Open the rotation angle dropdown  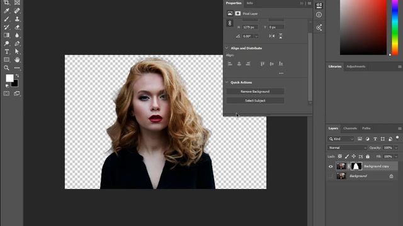[x=256, y=36]
